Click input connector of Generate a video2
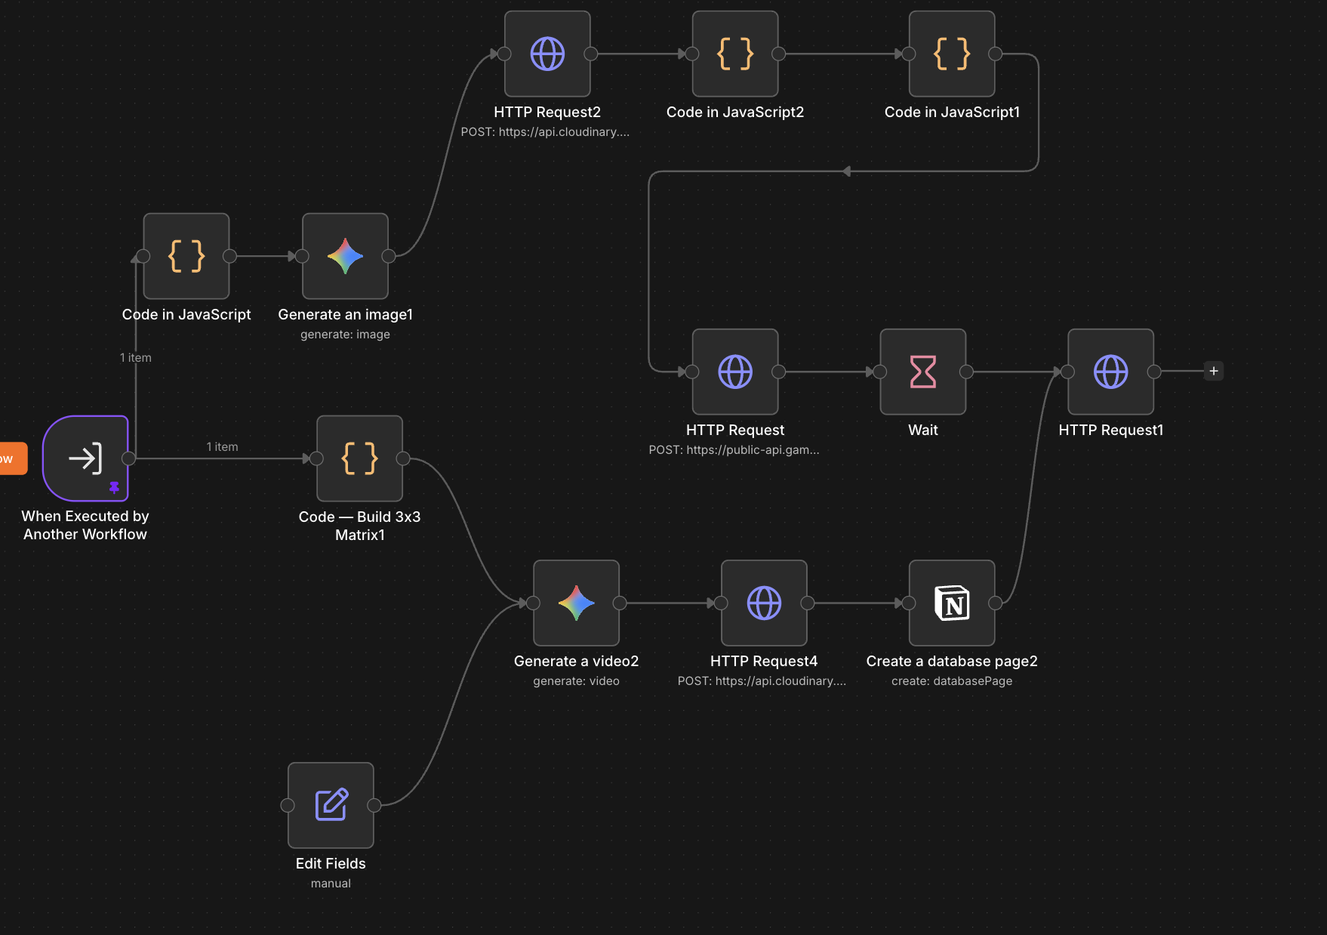1327x935 pixels. coord(533,603)
